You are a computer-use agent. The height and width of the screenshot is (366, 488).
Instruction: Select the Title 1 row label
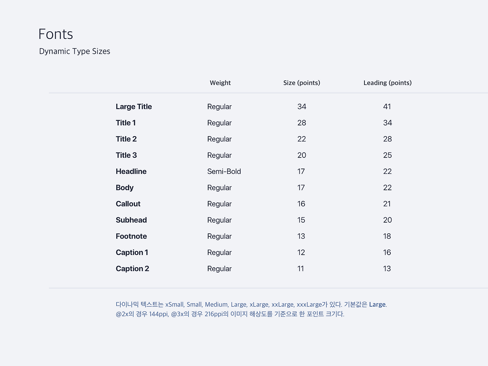click(x=126, y=123)
